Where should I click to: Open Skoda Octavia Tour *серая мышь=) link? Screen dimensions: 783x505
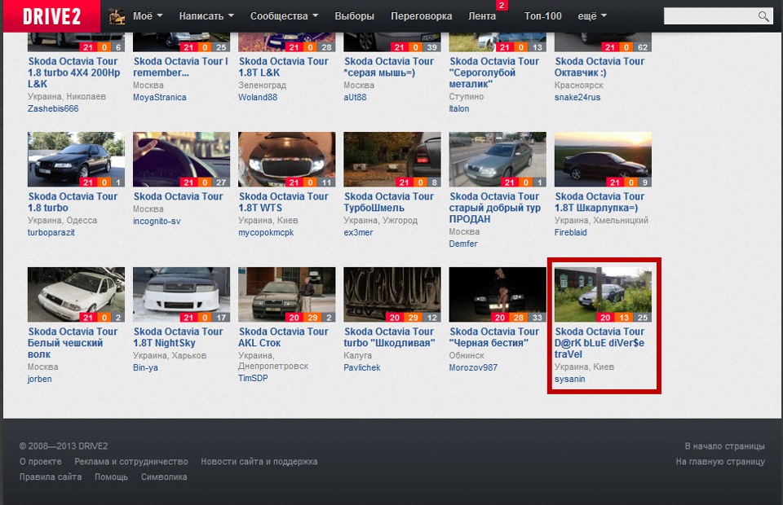388,67
